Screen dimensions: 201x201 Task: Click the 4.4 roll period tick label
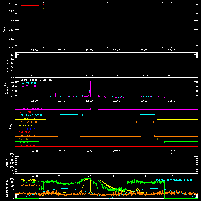click(x=12, y=55)
